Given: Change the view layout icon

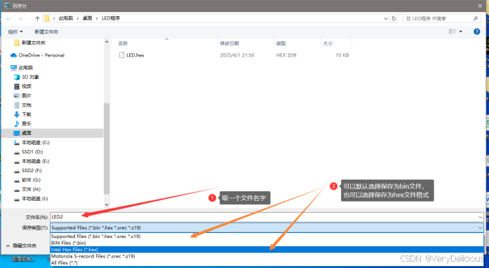Looking at the screenshot, I should pyautogui.click(x=453, y=31).
